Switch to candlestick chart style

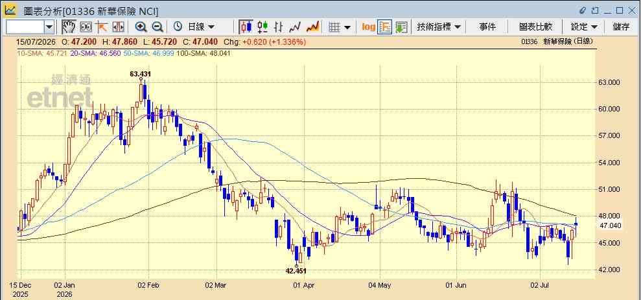point(246,27)
